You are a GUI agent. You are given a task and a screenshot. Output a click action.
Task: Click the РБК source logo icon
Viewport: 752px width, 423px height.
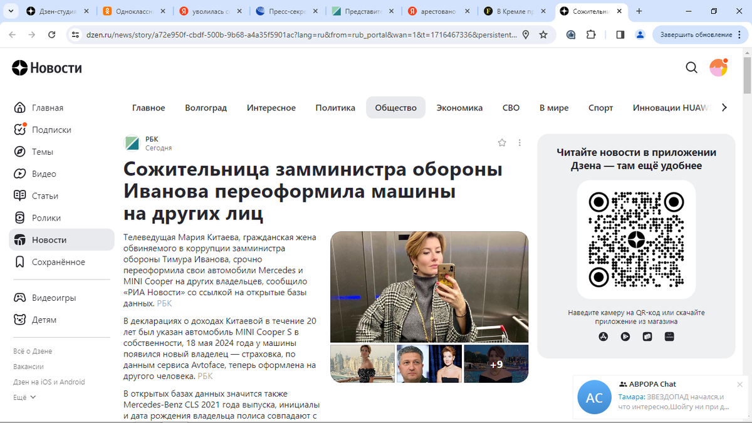132,143
